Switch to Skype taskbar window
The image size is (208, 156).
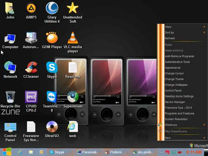pos(61,152)
